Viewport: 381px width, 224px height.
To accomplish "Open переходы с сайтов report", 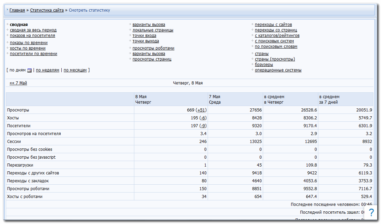I will point(273,25).
